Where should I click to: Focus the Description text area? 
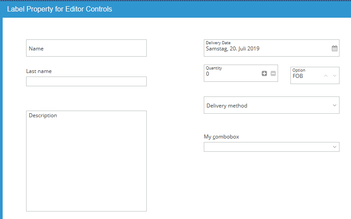click(x=86, y=161)
